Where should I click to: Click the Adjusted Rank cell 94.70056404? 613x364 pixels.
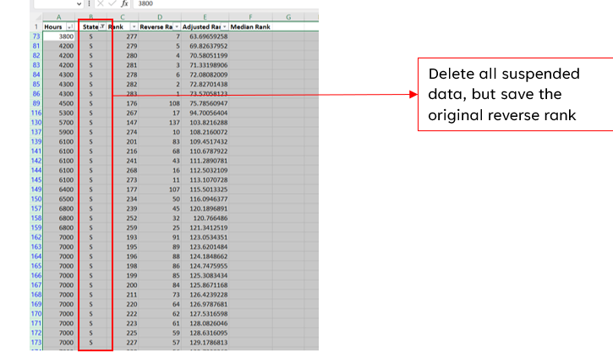pos(205,113)
